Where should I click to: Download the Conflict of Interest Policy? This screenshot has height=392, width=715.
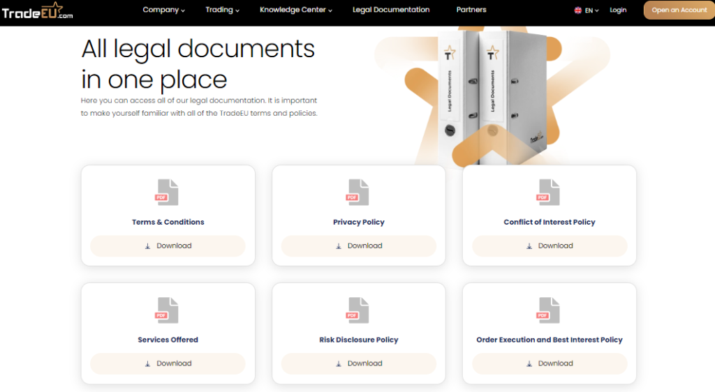coord(550,246)
